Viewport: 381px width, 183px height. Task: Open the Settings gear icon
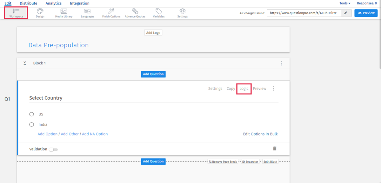coord(182,11)
